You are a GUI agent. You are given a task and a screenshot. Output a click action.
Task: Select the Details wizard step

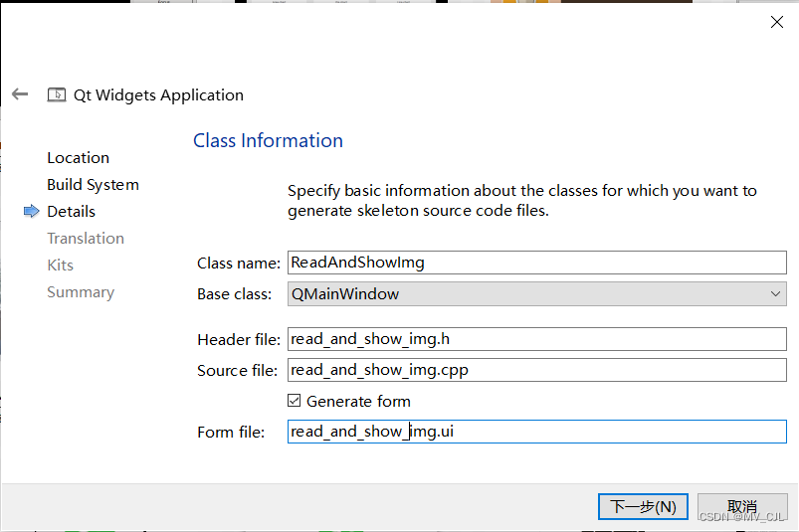click(71, 211)
